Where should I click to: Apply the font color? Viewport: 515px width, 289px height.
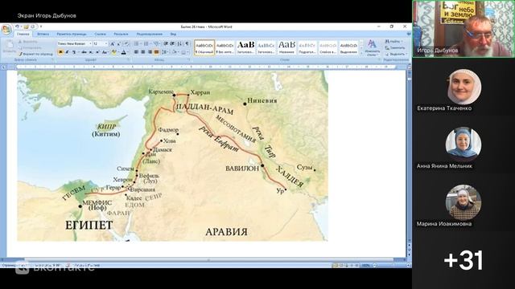pyautogui.click(x=124, y=52)
